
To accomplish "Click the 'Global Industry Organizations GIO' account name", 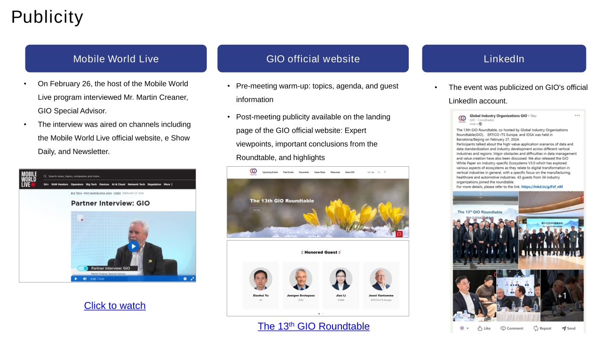I will (x=498, y=115).
